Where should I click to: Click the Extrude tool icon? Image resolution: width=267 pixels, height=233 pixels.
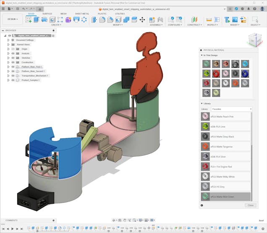(x=37, y=19)
